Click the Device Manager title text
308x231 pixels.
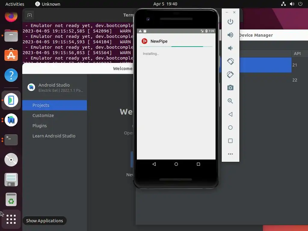(256, 35)
